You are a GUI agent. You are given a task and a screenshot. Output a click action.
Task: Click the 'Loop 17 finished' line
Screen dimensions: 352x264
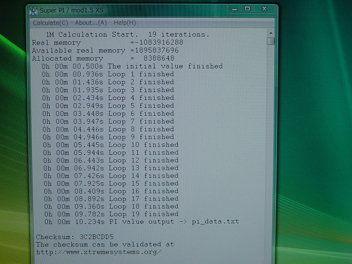click(111, 199)
